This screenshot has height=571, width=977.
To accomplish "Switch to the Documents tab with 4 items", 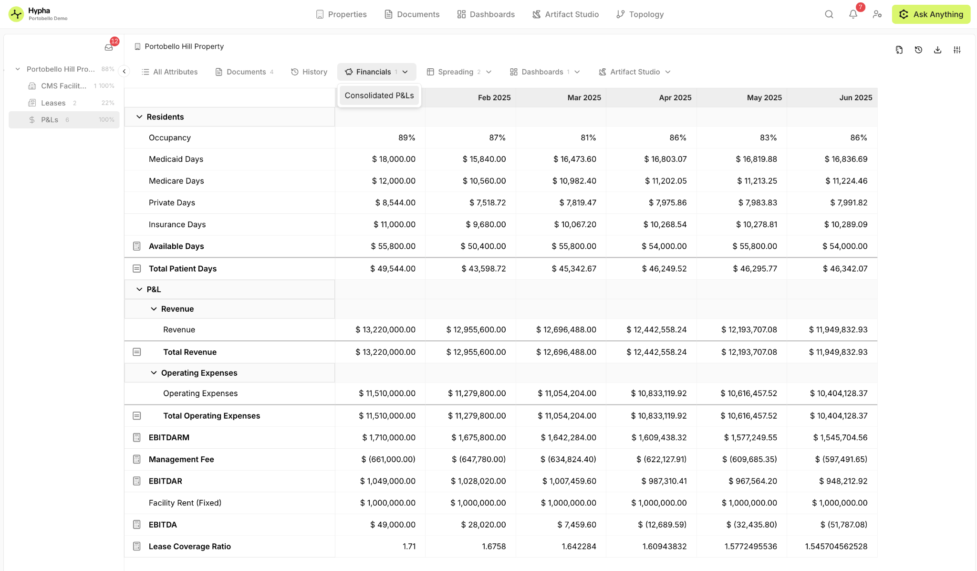I will (245, 72).
